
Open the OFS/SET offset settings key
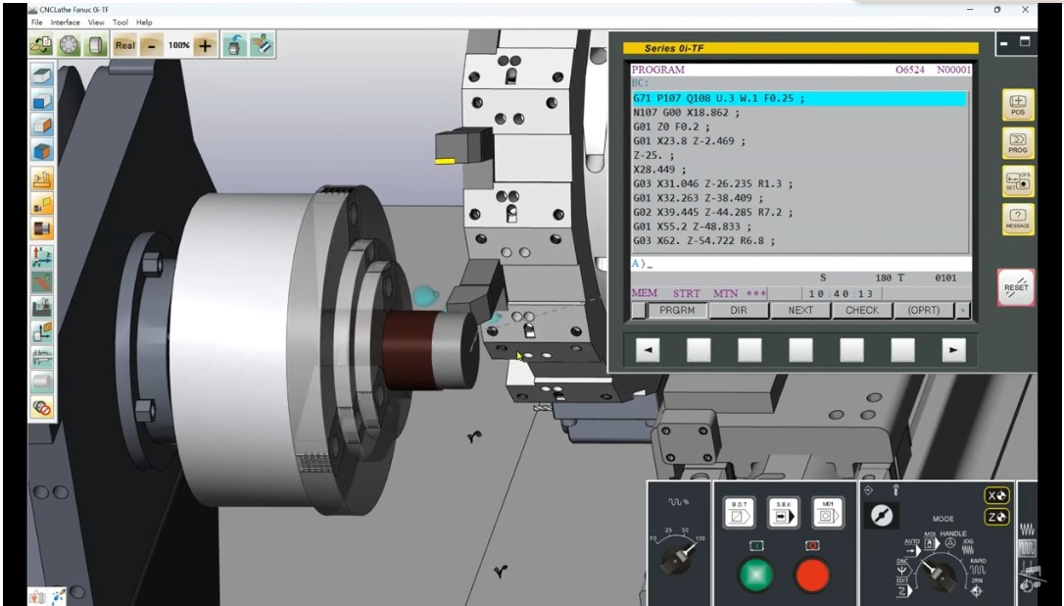(x=1018, y=182)
